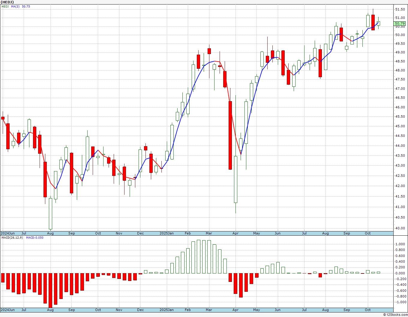Select "Apr" on the price chart time axis
The height and width of the screenshot is (317, 408).
tap(235, 233)
